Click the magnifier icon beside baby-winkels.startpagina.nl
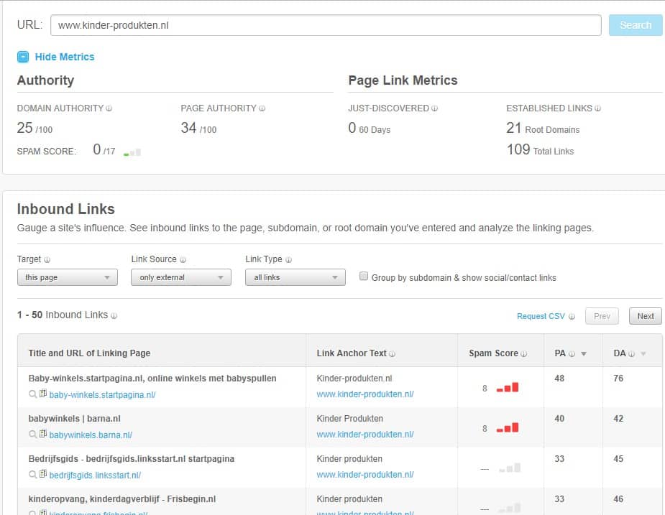 pyautogui.click(x=32, y=394)
